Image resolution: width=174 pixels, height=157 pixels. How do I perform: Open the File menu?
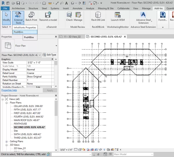click(5, 8)
